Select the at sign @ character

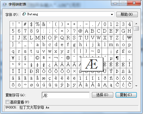pos(80,31)
